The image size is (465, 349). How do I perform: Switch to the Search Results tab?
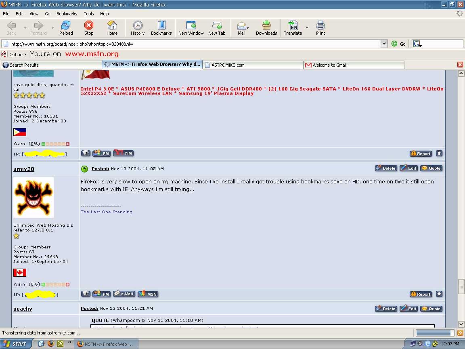coord(51,65)
